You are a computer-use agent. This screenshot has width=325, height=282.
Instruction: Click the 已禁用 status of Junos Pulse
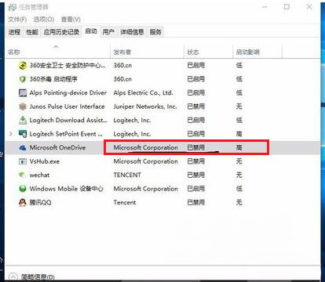(196, 107)
